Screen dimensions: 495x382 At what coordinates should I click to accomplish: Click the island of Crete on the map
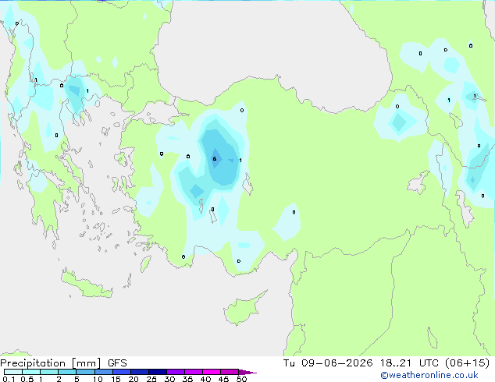pos(87,285)
